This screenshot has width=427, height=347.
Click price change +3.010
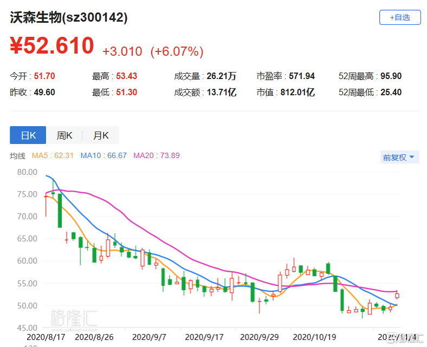(x=122, y=51)
